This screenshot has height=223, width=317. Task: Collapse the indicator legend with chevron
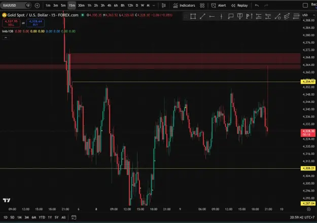[x=6, y=38]
